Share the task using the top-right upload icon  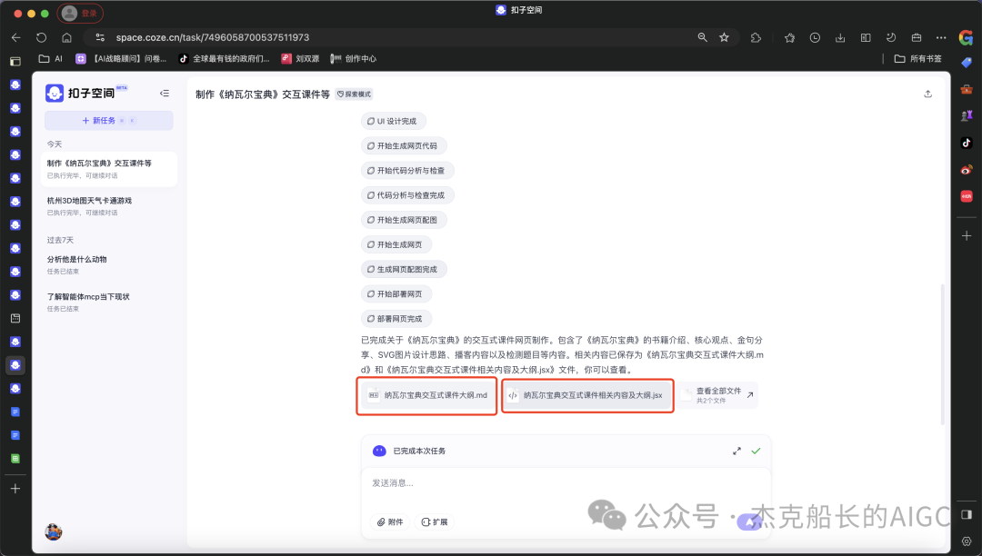[x=928, y=94]
